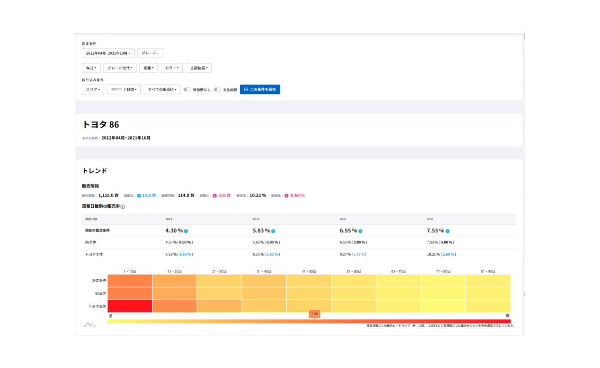Click the 2.06 marker on the heatmap scale
This screenshot has height=368, width=600.
click(315, 314)
